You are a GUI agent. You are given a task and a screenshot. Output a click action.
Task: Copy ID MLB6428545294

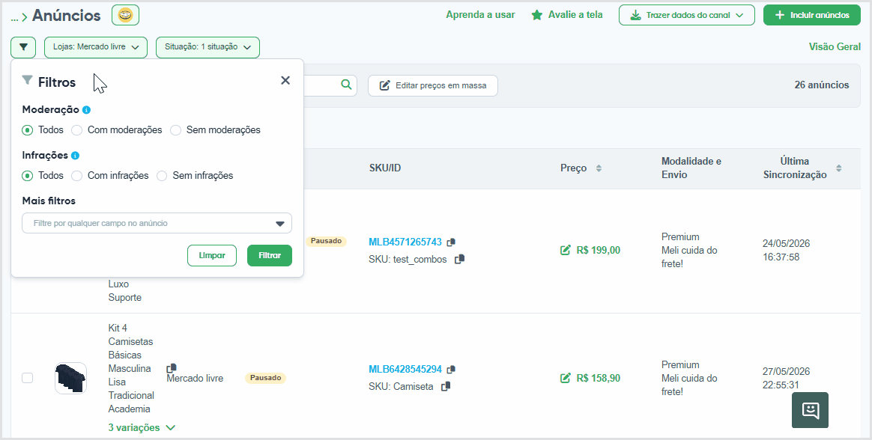(x=451, y=370)
